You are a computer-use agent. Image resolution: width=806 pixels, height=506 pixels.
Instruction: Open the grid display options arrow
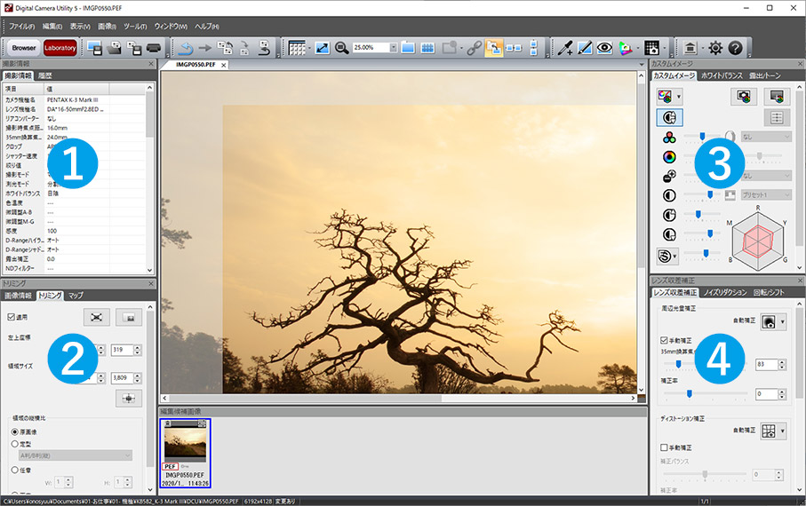[x=309, y=48]
